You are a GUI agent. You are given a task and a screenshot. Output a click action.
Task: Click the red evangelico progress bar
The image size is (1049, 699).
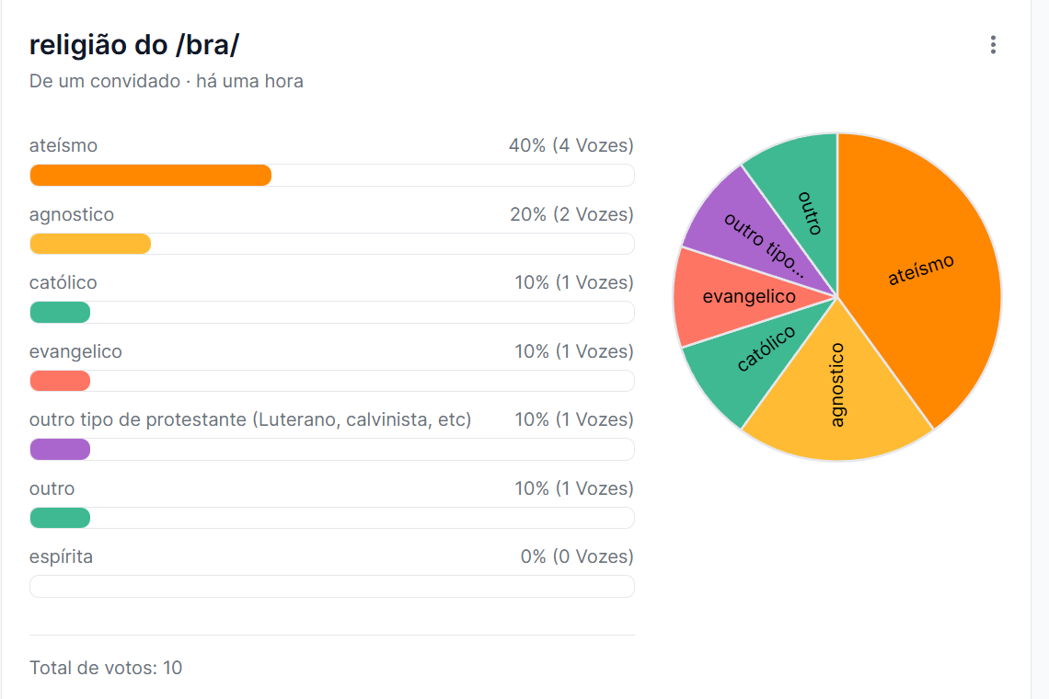click(x=60, y=381)
